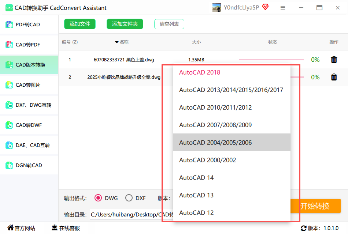Click the 输出目录 path field
Screen dimensions: 348x234
tap(132, 215)
